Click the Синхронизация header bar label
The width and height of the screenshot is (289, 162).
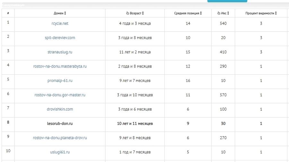tap(13, 5)
